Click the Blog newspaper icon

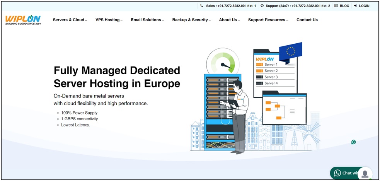pos(336,6)
